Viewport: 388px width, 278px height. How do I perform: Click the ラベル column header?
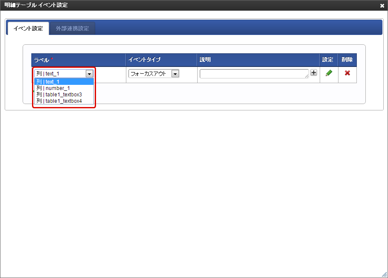point(79,60)
